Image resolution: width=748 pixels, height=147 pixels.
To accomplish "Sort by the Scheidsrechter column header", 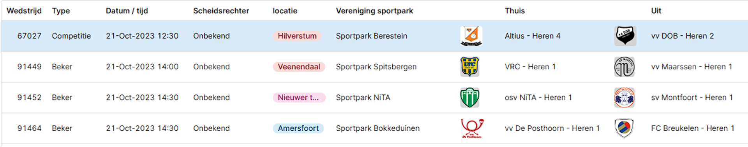I will [x=221, y=11].
